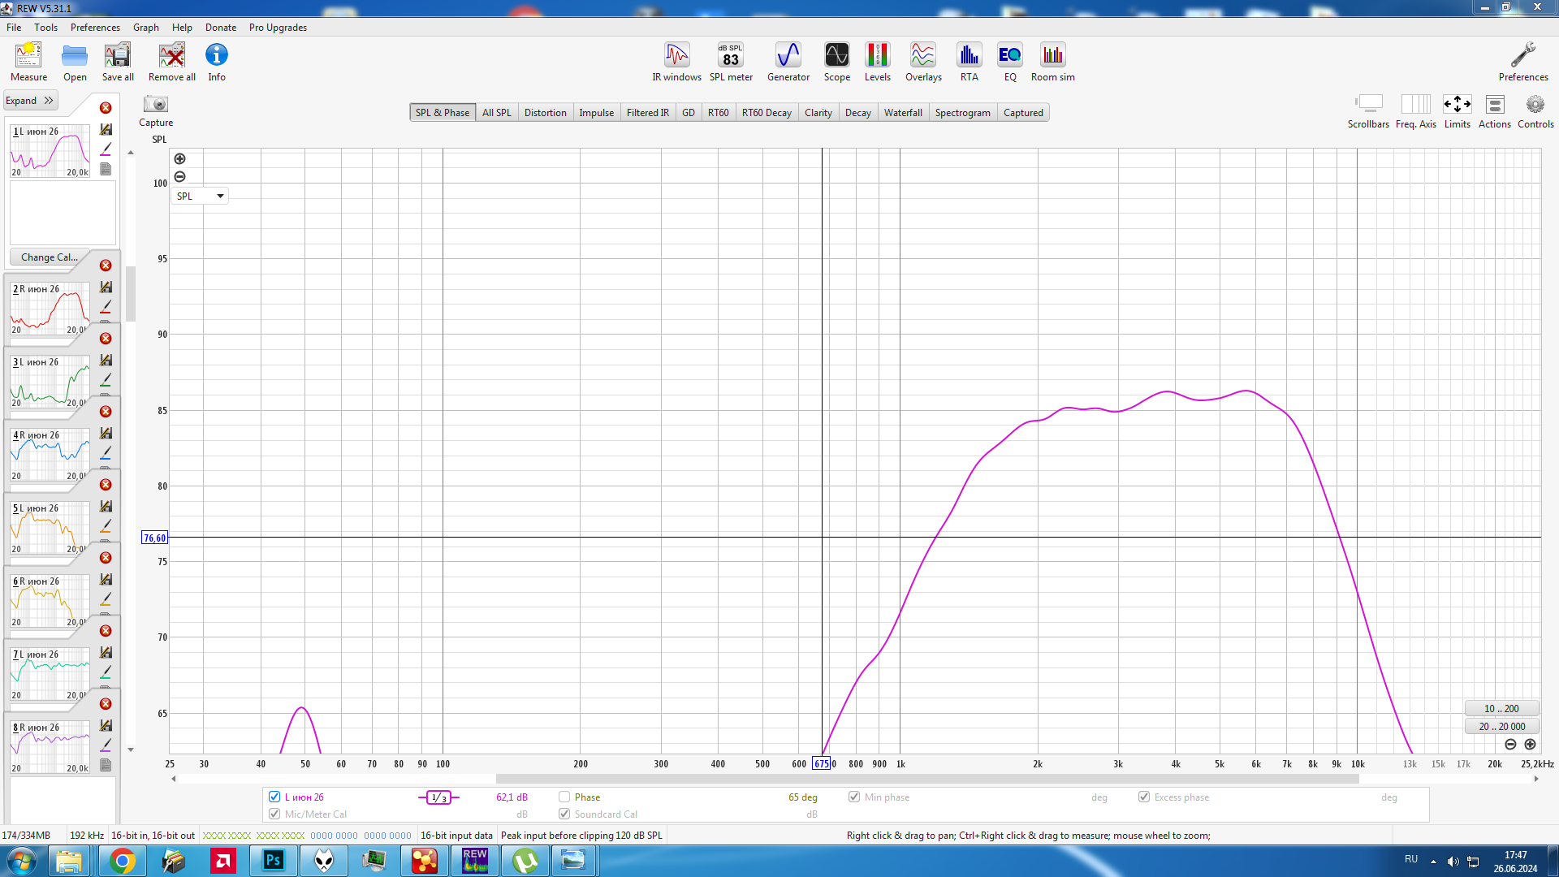Open the Preferences menu

95,27
